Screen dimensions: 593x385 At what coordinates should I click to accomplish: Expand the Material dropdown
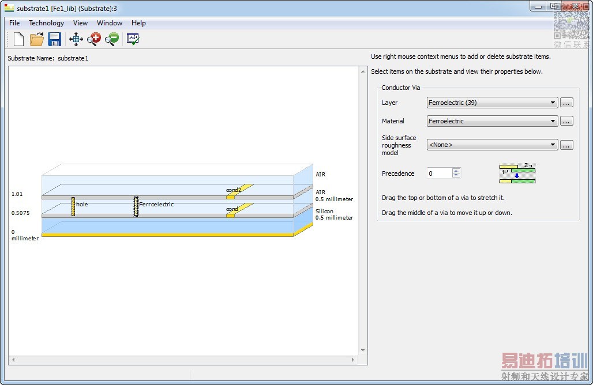pyautogui.click(x=492, y=121)
